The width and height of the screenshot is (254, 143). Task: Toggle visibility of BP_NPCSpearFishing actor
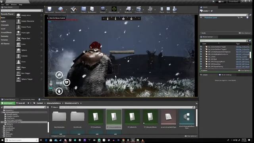[201, 66]
